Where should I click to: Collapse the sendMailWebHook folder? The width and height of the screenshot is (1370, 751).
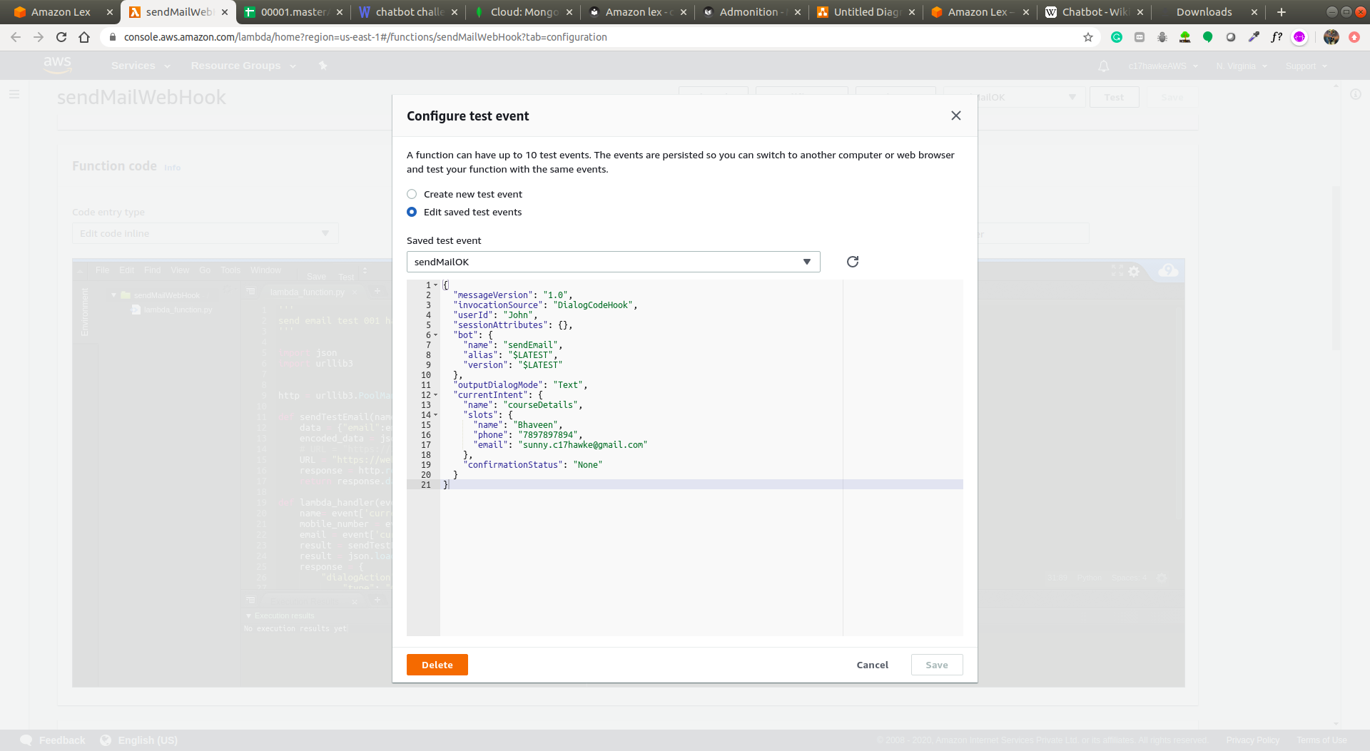[x=113, y=295]
